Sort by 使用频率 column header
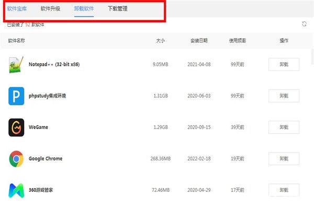 [x=238, y=40]
